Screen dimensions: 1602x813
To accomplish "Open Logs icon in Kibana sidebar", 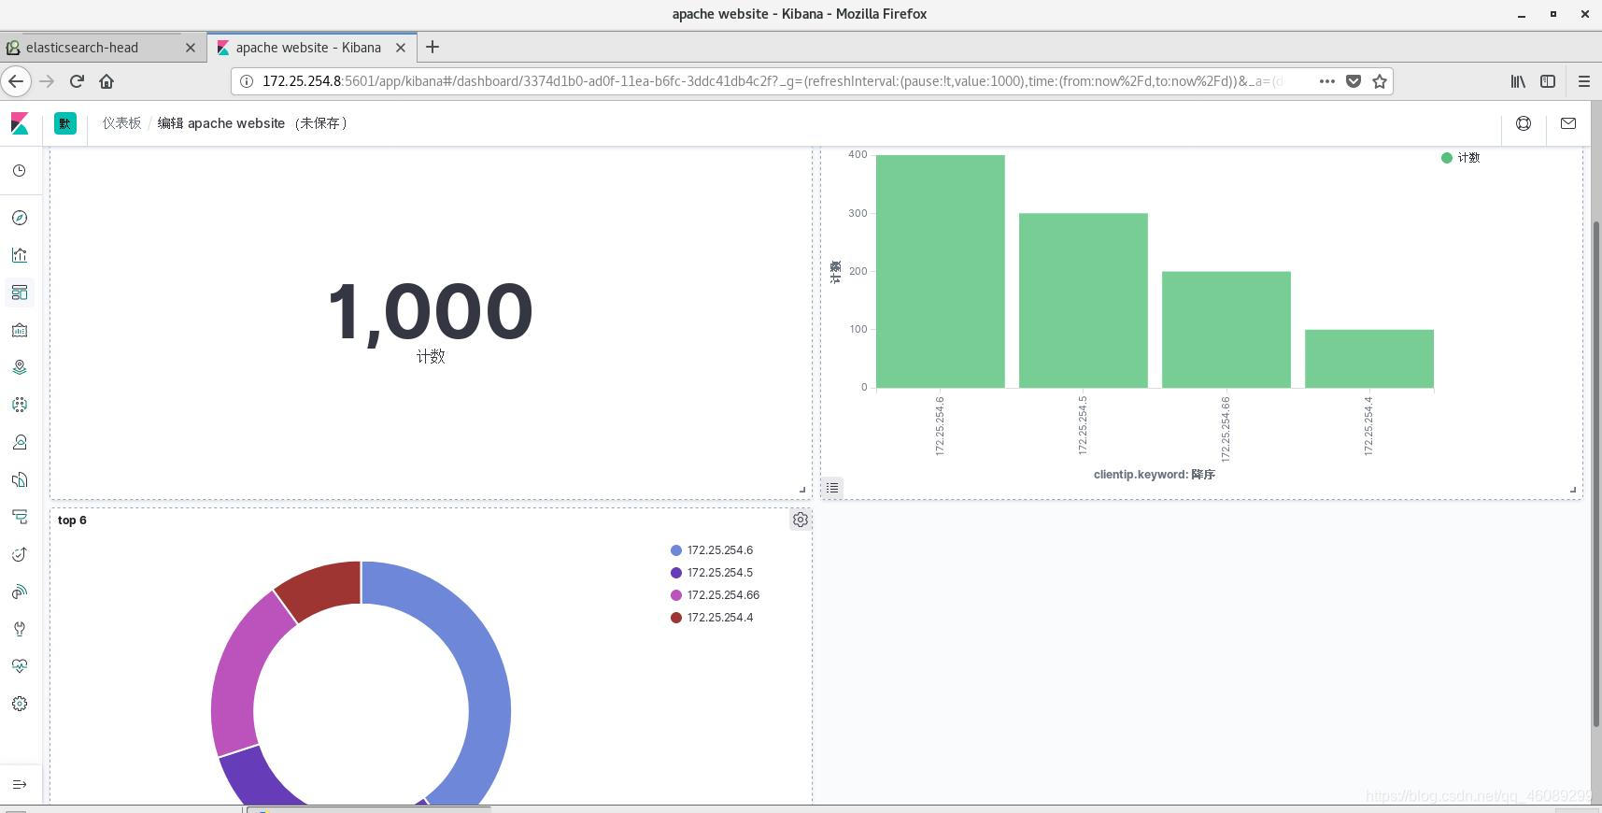I will (20, 479).
